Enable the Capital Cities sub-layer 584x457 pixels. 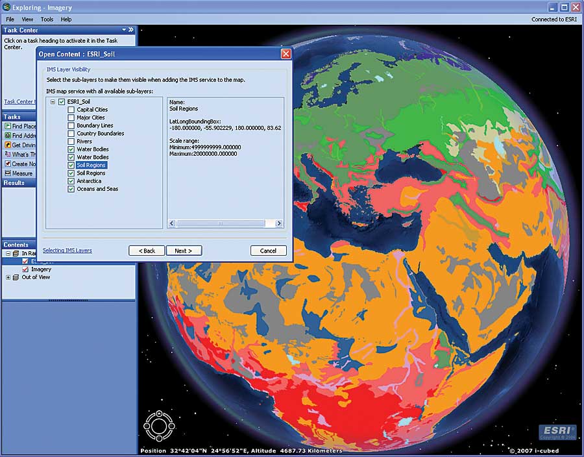pyautogui.click(x=71, y=110)
